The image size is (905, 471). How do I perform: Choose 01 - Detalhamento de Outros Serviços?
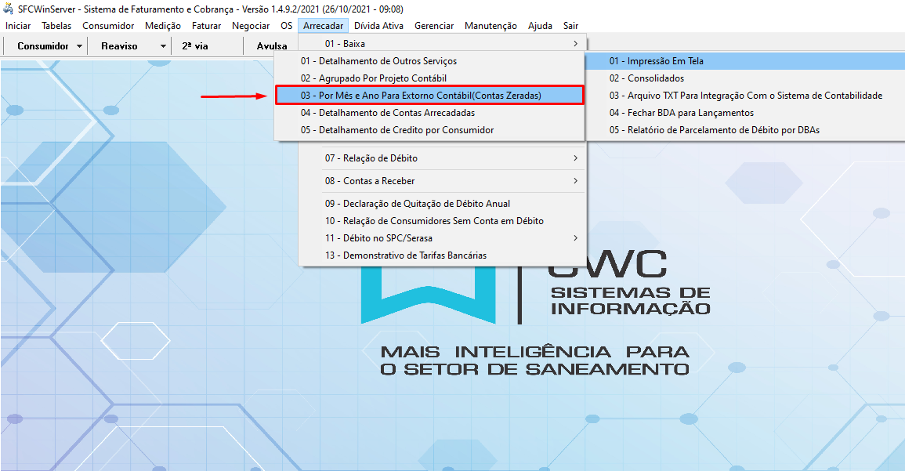[378, 61]
